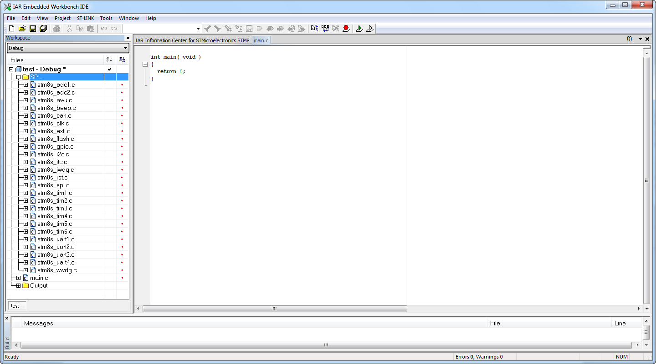Expand the stm8s_gpio.c file node
This screenshot has width=656, height=364.
(x=26, y=147)
